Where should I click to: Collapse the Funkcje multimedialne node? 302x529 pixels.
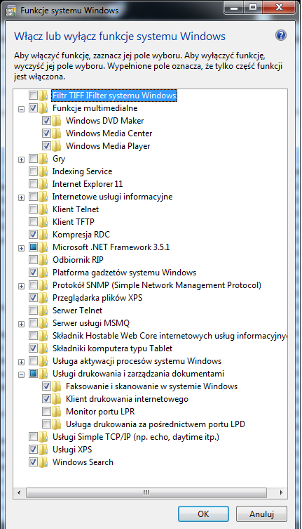pos(21,109)
